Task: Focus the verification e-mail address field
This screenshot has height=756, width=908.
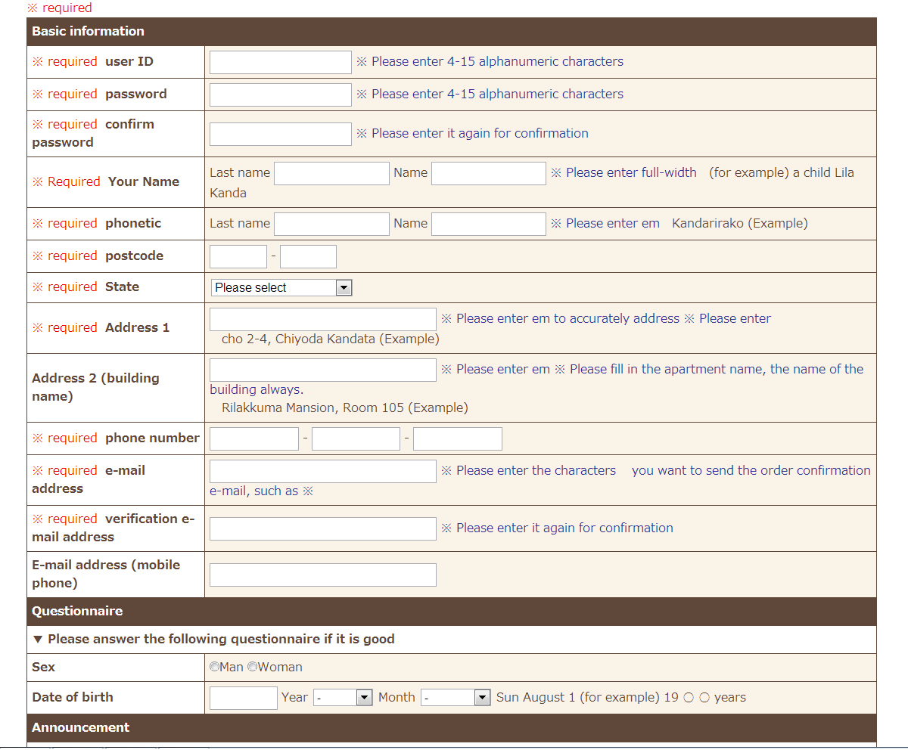Action: click(x=322, y=528)
